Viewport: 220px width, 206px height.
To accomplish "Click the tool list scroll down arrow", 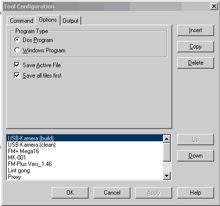I will click(167, 176).
